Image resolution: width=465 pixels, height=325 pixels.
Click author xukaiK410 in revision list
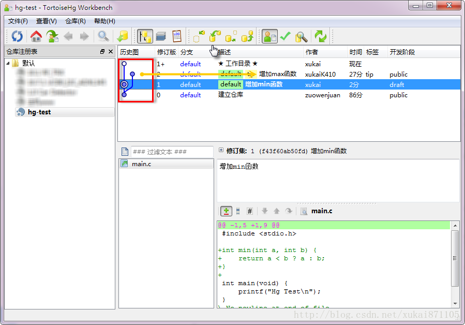(320, 74)
